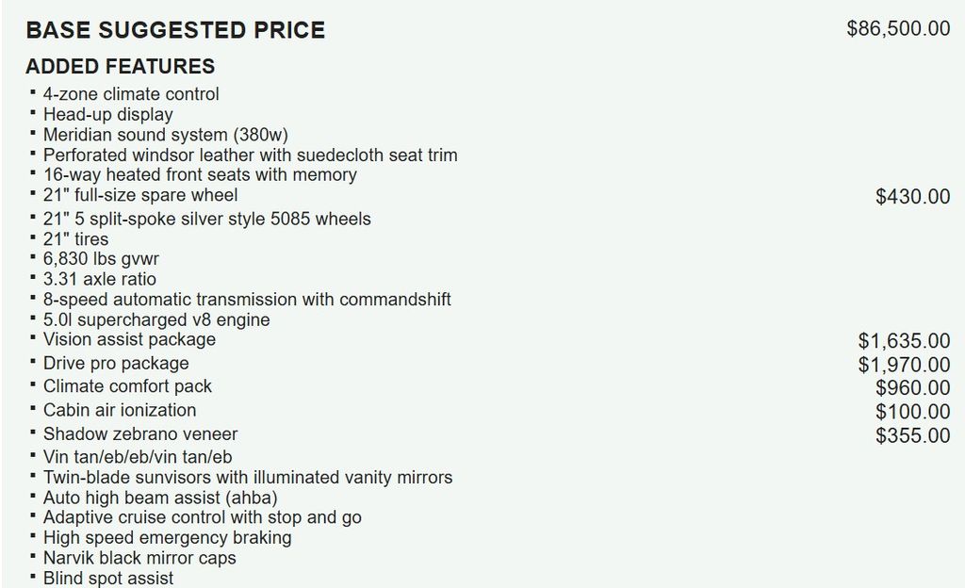This screenshot has width=965, height=588.
Task: Select the 21" full-size spare wheel item
Action: click(x=140, y=196)
